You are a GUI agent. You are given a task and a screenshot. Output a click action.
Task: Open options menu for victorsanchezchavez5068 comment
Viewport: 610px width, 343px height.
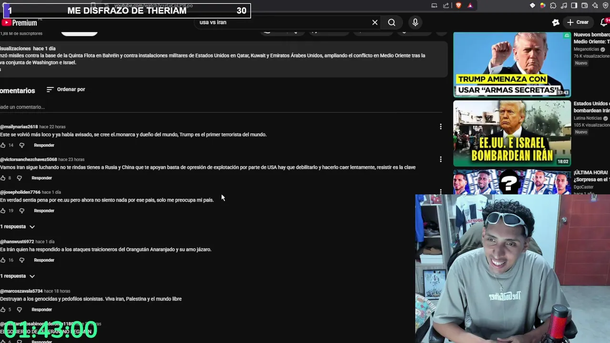pyautogui.click(x=440, y=159)
